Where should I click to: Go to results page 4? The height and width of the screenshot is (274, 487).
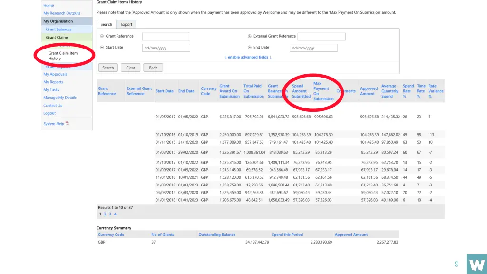tap(115, 214)
